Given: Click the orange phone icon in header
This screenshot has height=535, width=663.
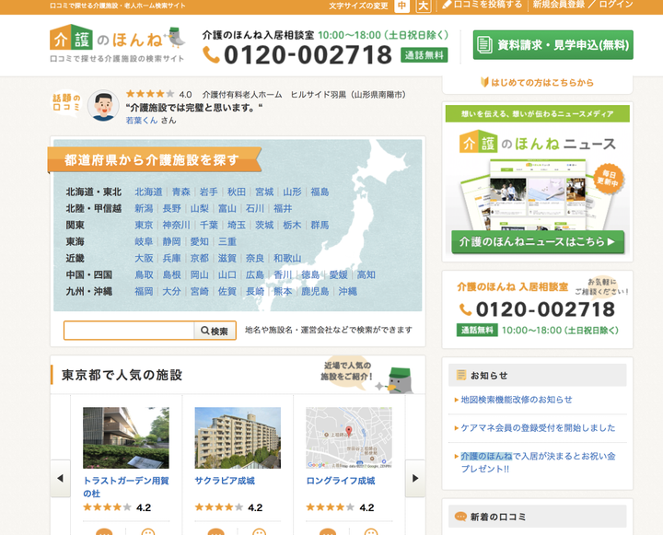Looking at the screenshot, I should tap(211, 54).
